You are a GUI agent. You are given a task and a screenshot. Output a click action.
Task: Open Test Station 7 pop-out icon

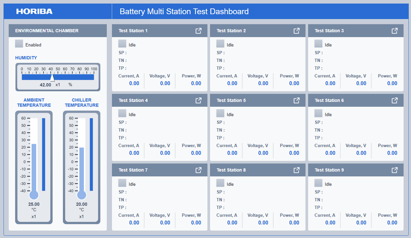coord(198,170)
